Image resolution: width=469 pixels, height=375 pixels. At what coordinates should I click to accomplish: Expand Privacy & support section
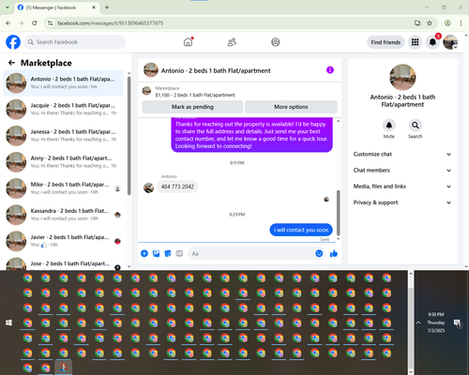point(402,202)
